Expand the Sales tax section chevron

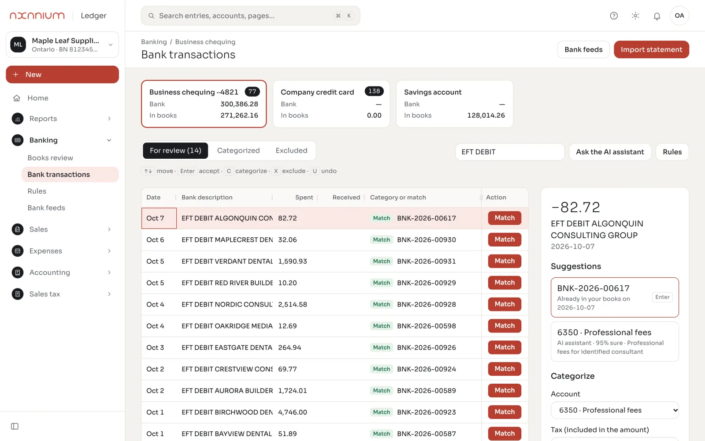click(109, 294)
